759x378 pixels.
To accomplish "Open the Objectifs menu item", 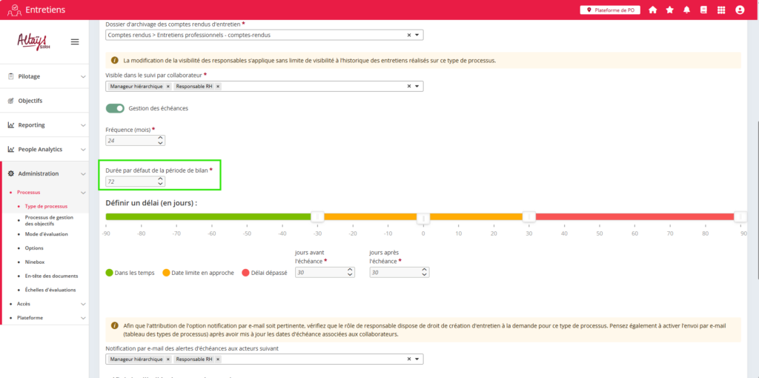I will coord(30,101).
